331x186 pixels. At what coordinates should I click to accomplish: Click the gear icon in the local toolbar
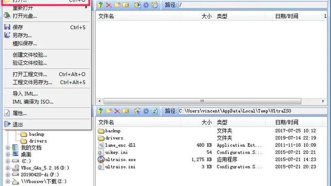pyautogui.click(x=146, y=111)
